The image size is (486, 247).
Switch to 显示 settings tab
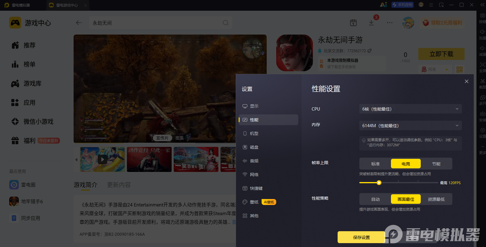pyautogui.click(x=268, y=106)
